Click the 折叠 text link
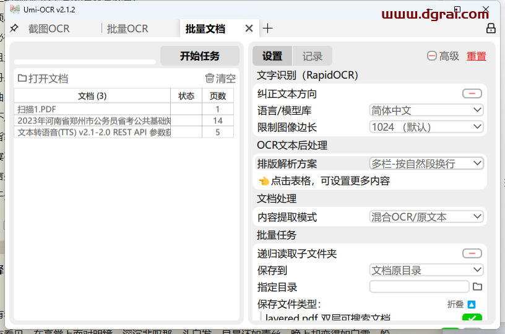 tap(455, 304)
